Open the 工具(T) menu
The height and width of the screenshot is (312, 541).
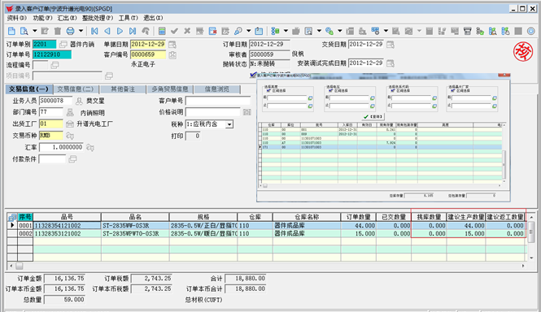tap(129, 18)
